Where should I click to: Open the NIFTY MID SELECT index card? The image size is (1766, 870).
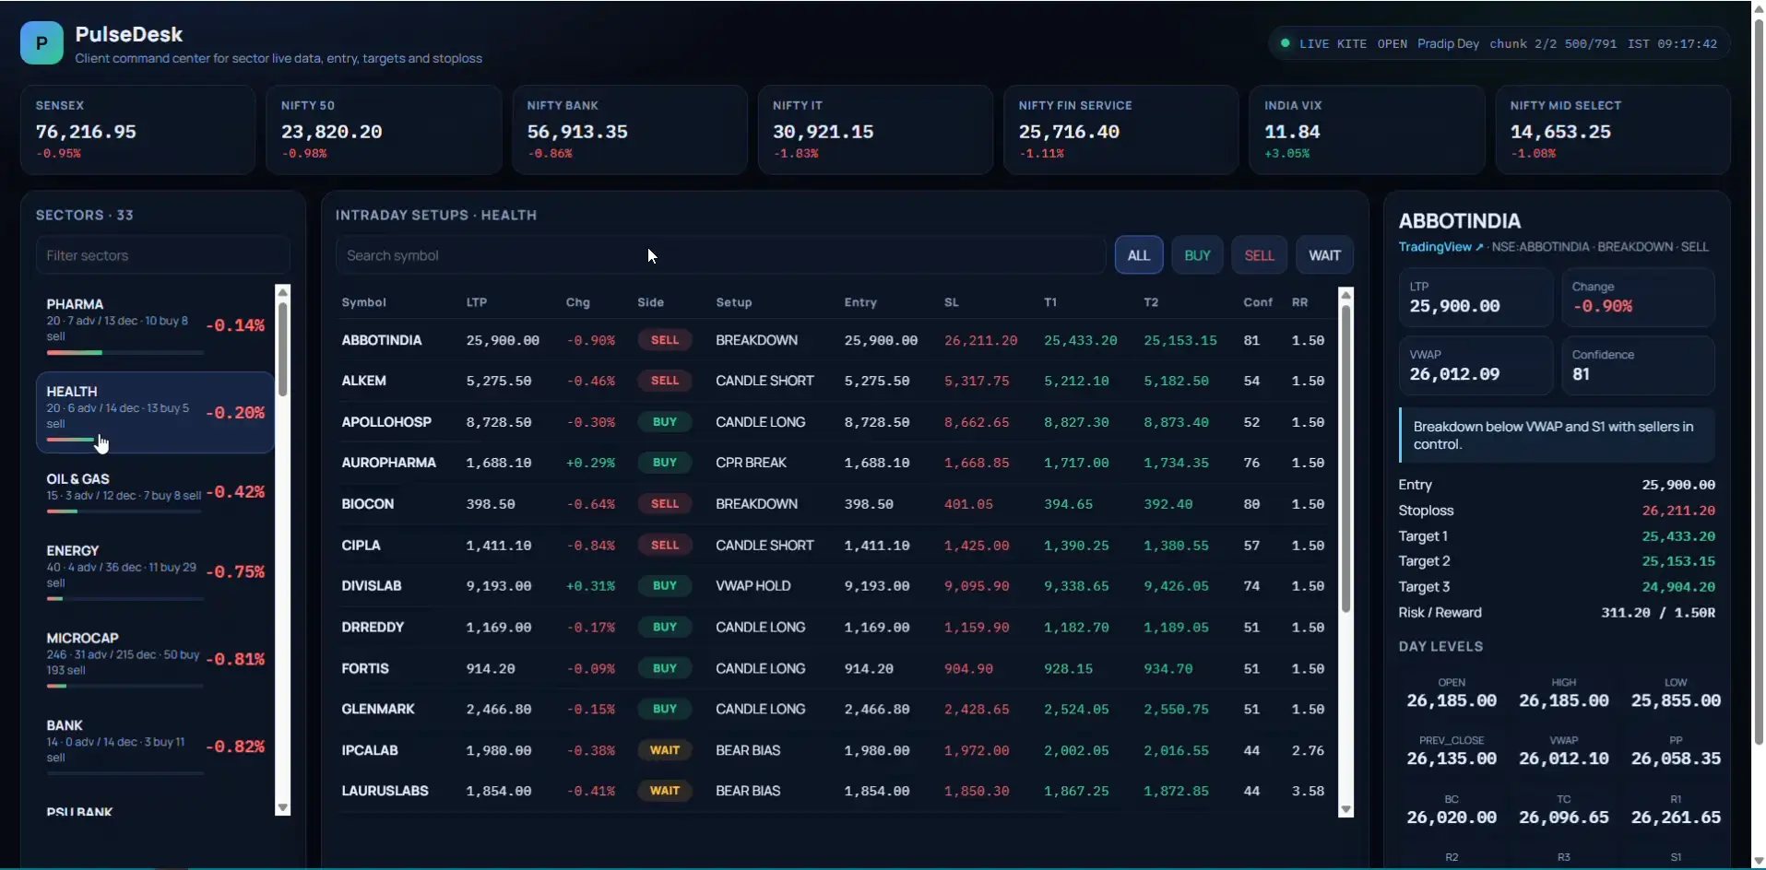(1613, 130)
